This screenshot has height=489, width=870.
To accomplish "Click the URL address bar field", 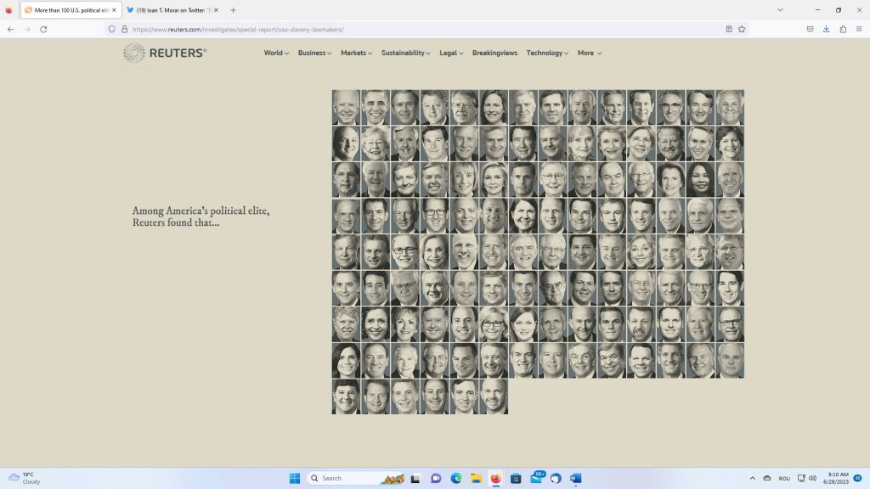I will click(425, 29).
